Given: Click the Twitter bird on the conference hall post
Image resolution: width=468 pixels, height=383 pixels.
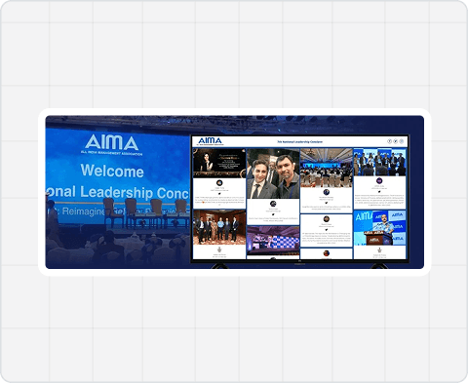Looking at the screenshot, I should click(x=327, y=203).
